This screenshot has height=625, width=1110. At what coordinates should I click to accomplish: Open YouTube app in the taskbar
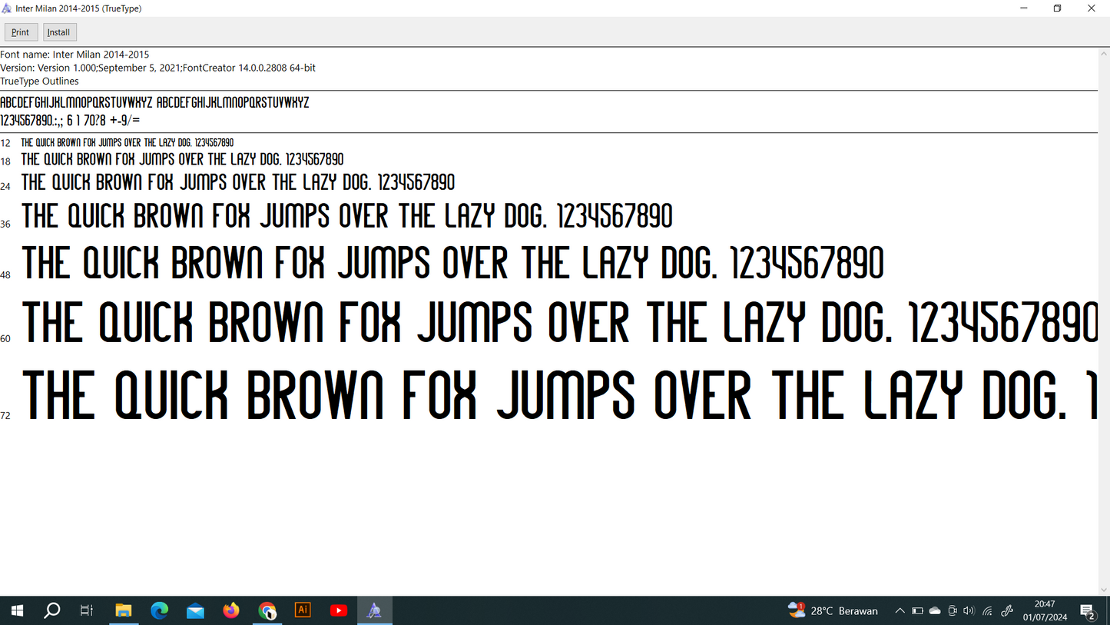pyautogui.click(x=339, y=610)
